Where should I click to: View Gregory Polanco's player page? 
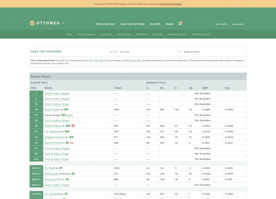(x=54, y=137)
